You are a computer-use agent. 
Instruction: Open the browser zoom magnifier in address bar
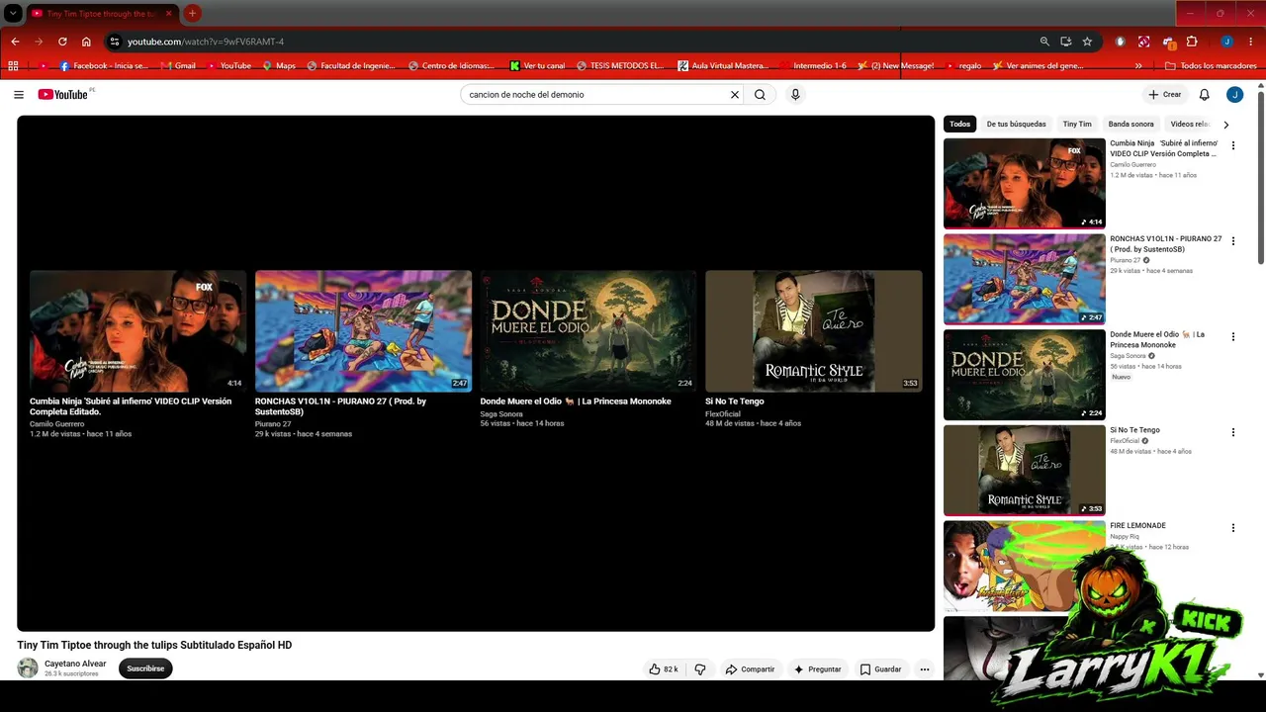click(x=1044, y=42)
